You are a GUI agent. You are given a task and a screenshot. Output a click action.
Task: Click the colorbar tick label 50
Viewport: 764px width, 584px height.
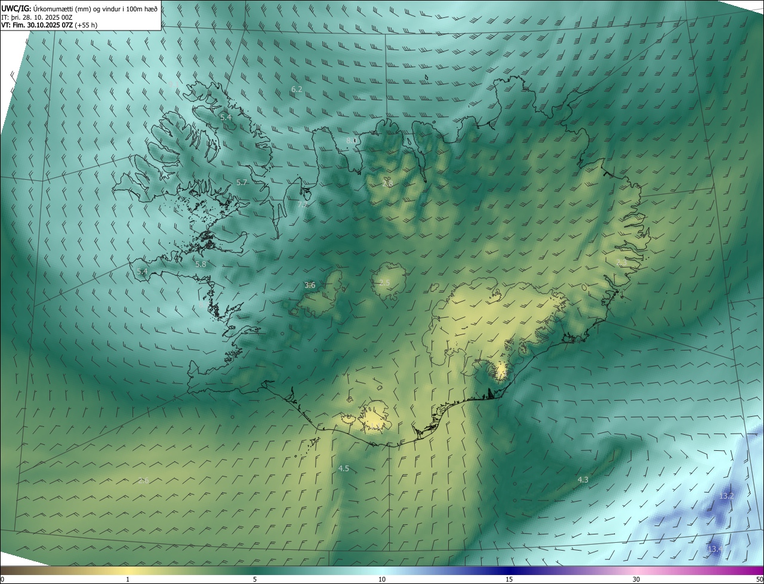coord(759,579)
